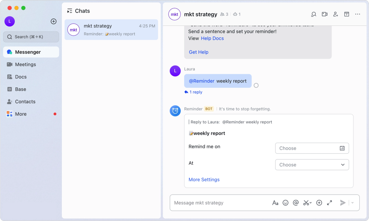This screenshot has width=369, height=221.
Task: Click the plus attachment icon in composer
Action: click(319, 203)
